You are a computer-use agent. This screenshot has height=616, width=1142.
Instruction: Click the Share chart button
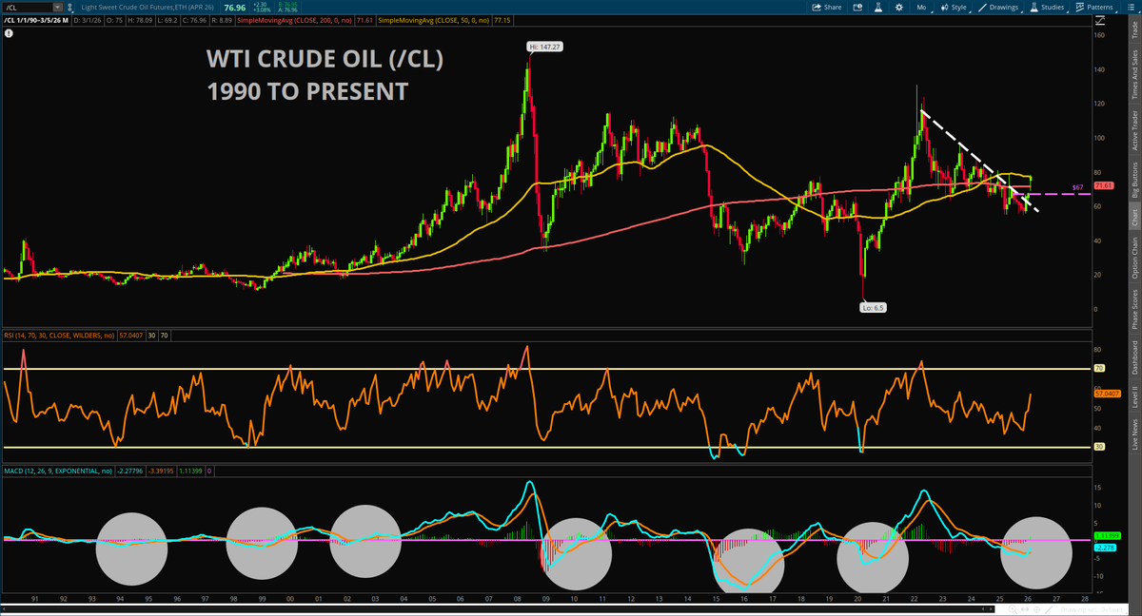(827, 7)
